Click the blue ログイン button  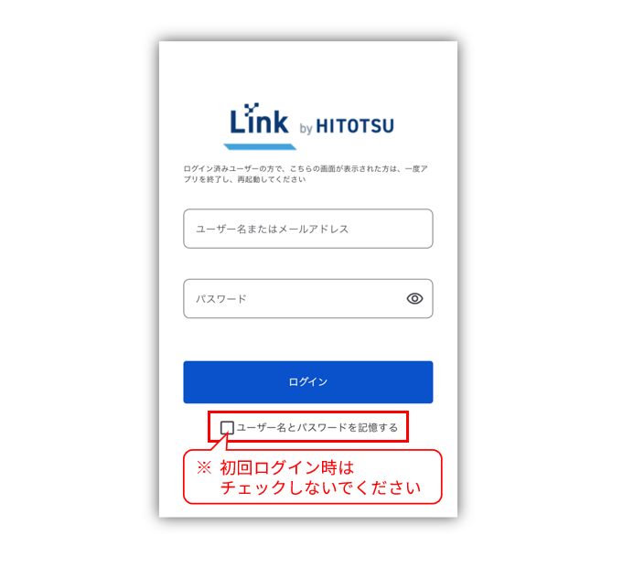[x=308, y=382]
